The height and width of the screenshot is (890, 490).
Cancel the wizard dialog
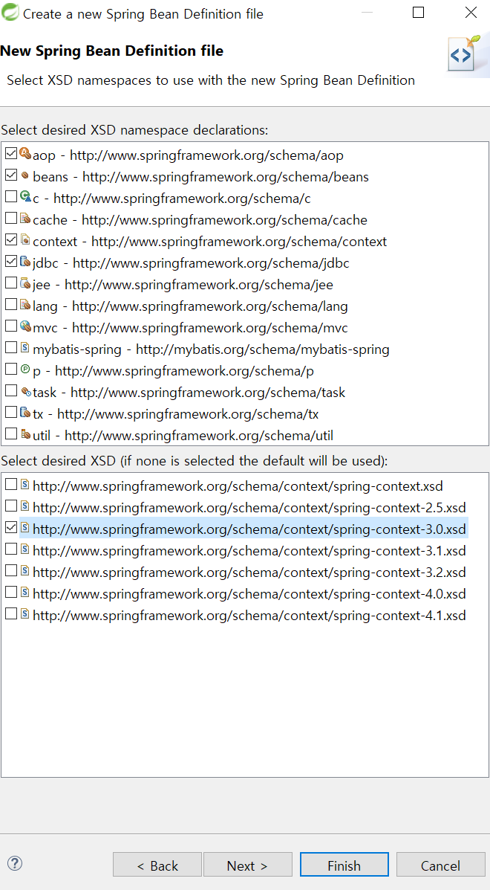440,865
